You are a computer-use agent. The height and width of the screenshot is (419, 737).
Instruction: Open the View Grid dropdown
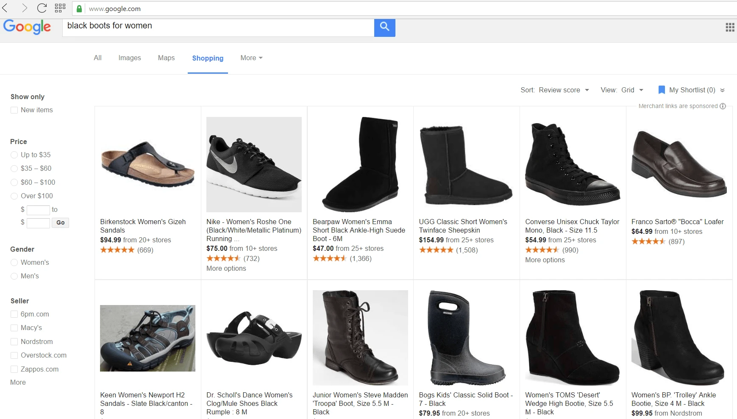coord(631,90)
